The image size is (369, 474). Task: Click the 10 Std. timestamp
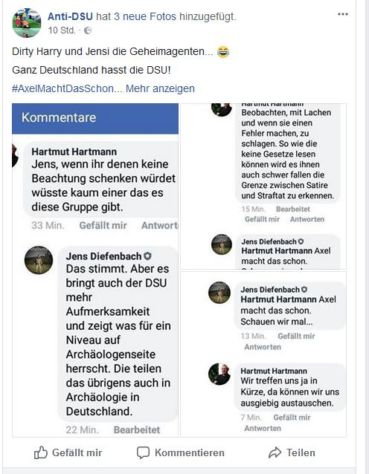[62, 30]
